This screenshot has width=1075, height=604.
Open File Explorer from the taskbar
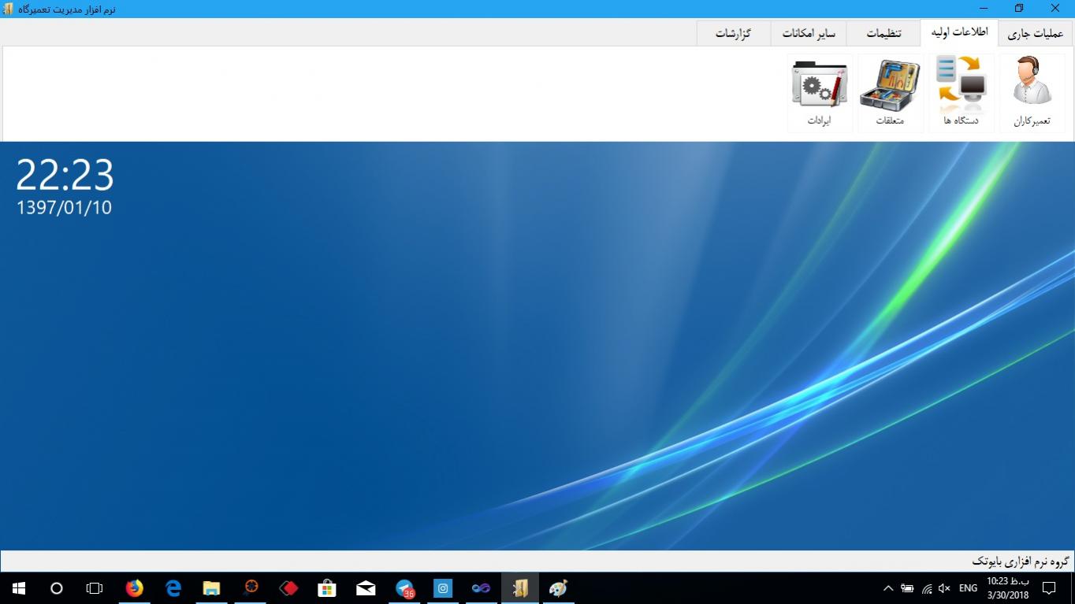211,588
